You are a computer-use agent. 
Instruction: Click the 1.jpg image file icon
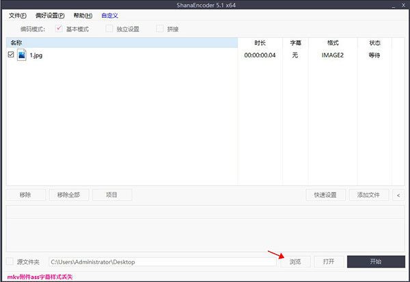tap(22, 55)
